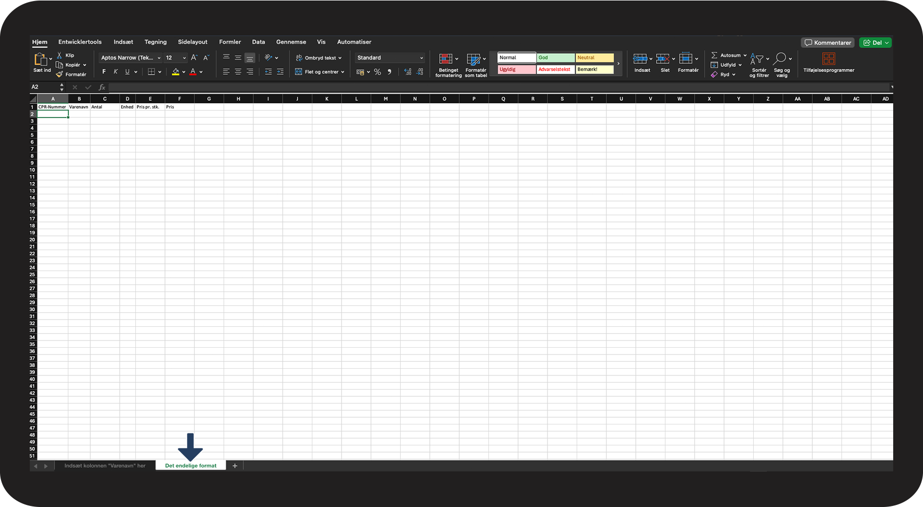The image size is (923, 507).
Task: Click the increase font size icon
Action: point(194,58)
